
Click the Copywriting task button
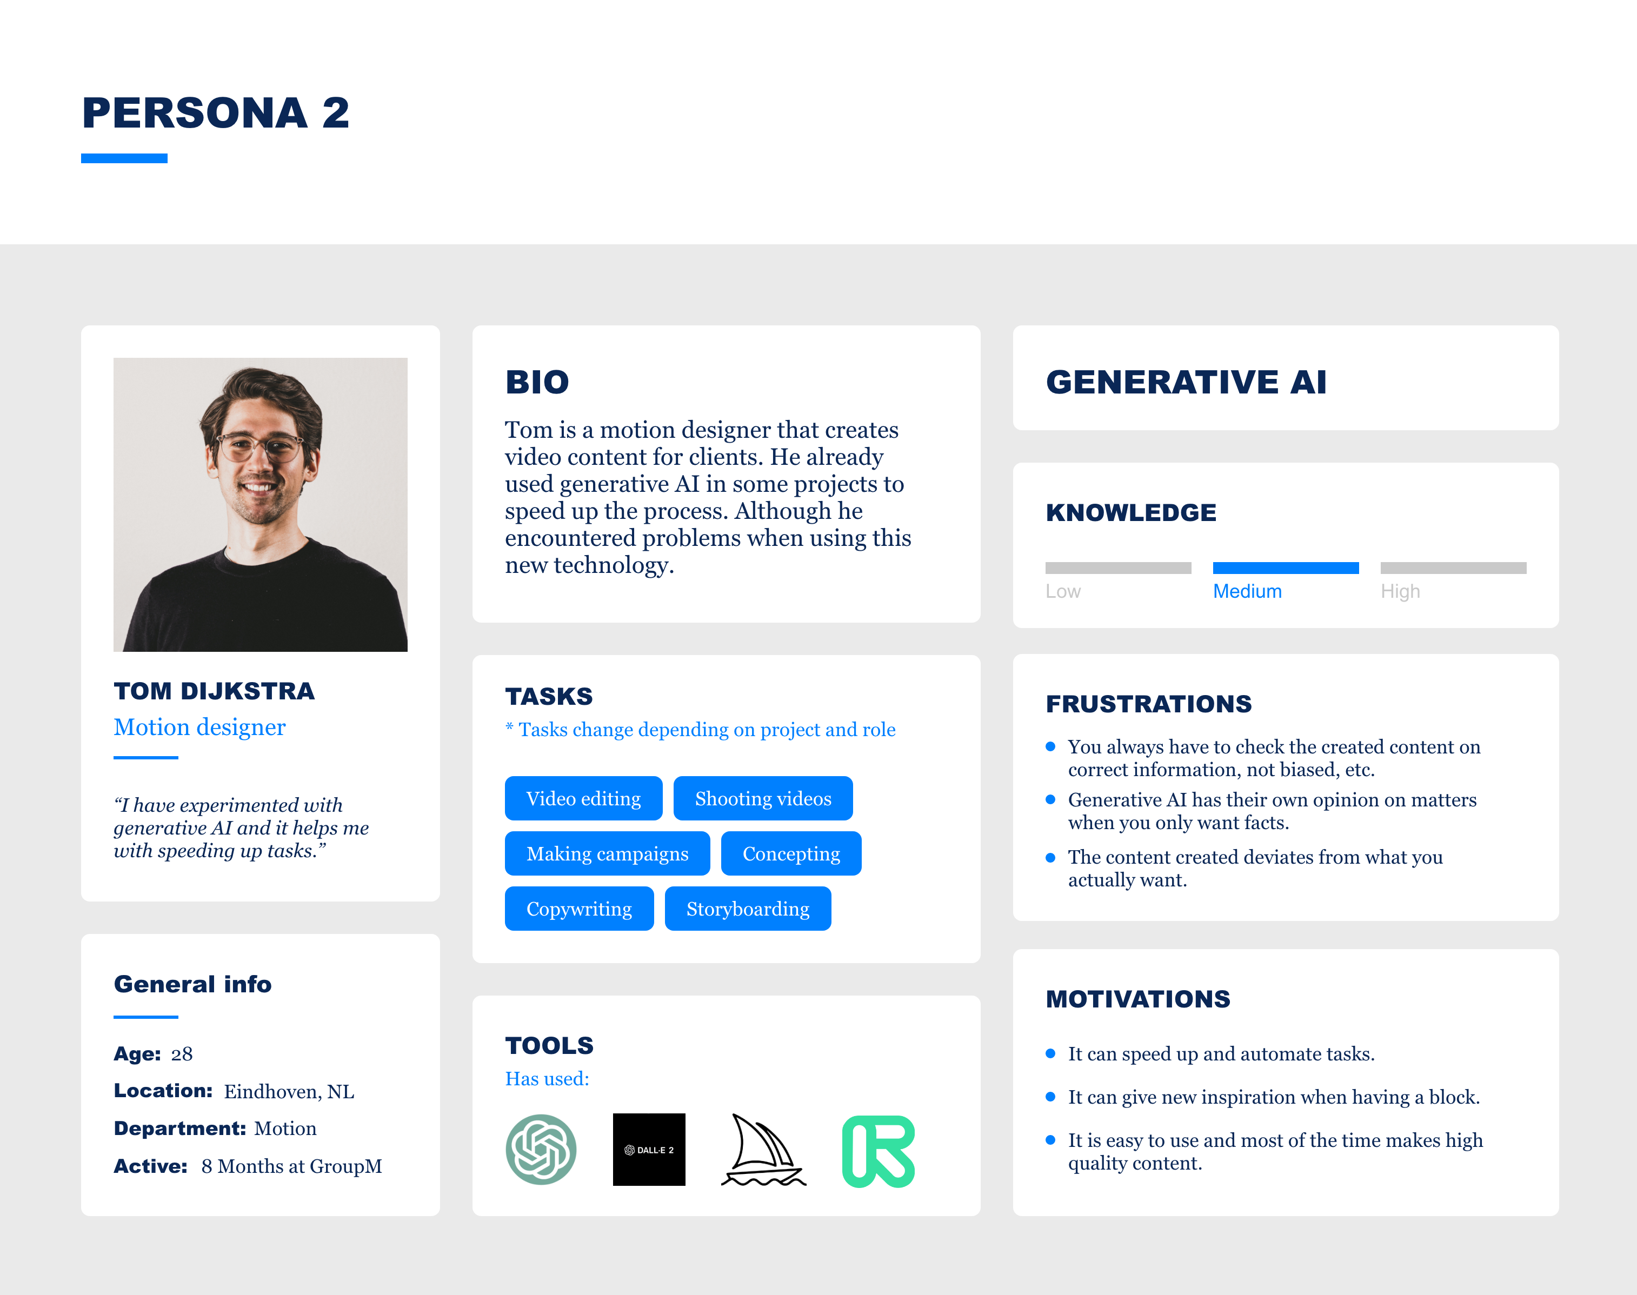[580, 909]
